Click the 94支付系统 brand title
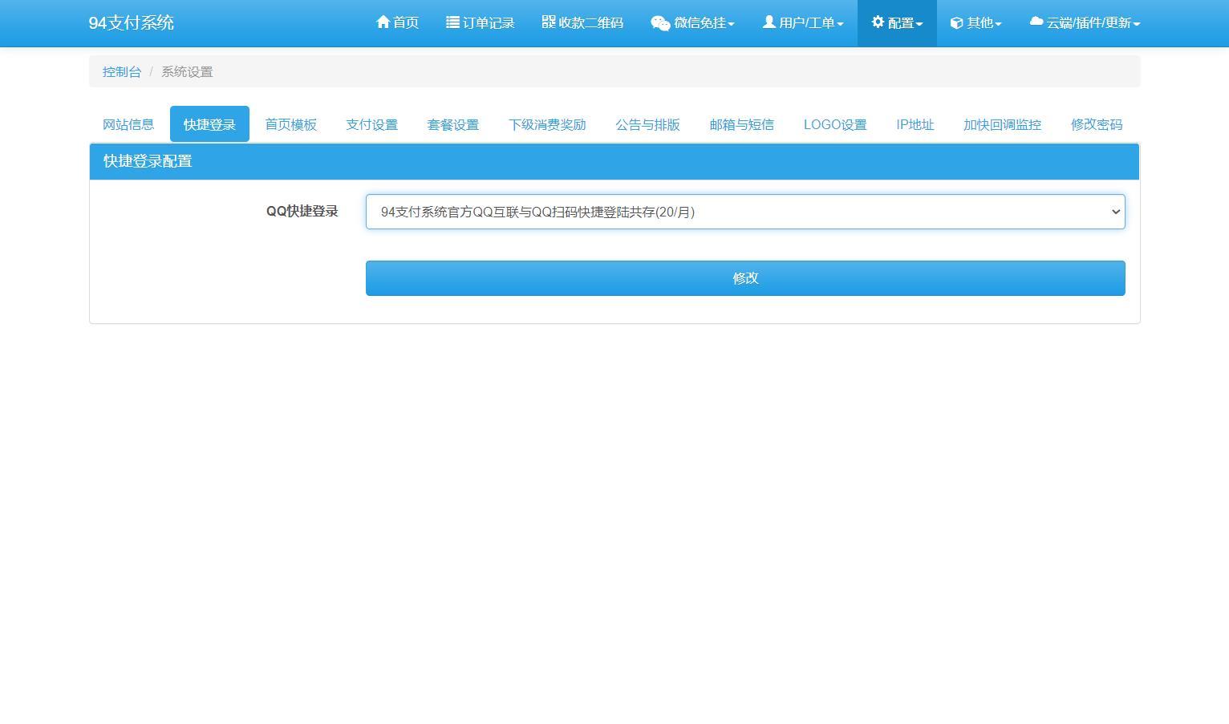This screenshot has height=724, width=1229. coord(132,22)
